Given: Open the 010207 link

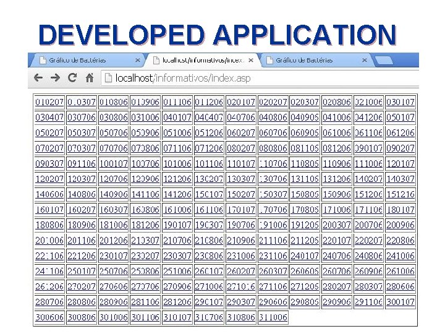Looking at the screenshot, I should (x=49, y=101).
